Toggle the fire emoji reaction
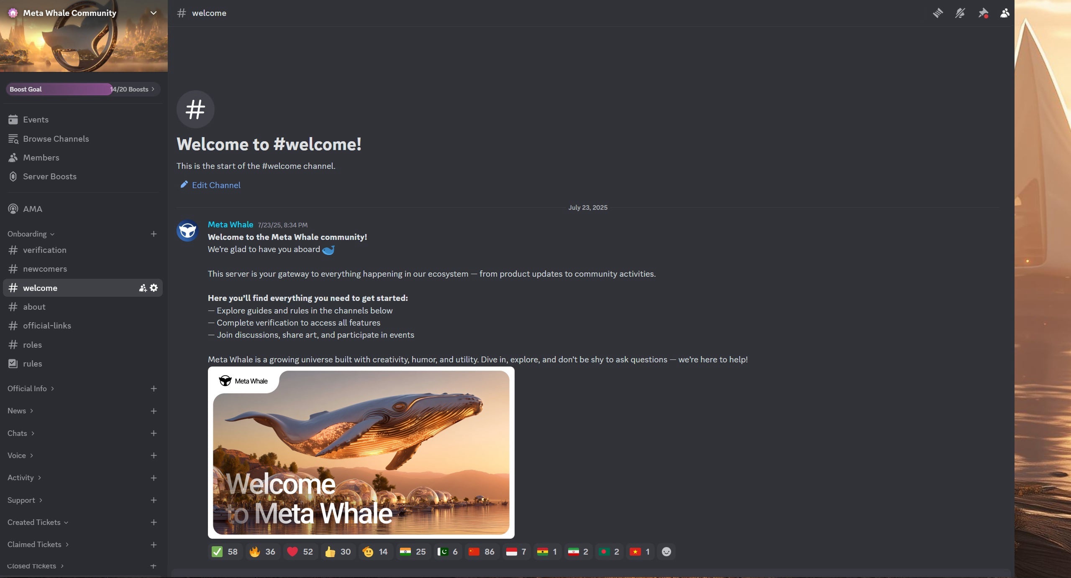 pyautogui.click(x=263, y=551)
